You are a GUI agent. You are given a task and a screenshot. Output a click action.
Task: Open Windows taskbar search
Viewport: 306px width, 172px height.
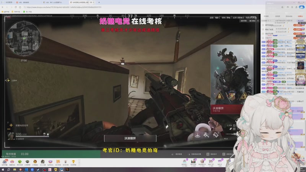(x=8, y=170)
